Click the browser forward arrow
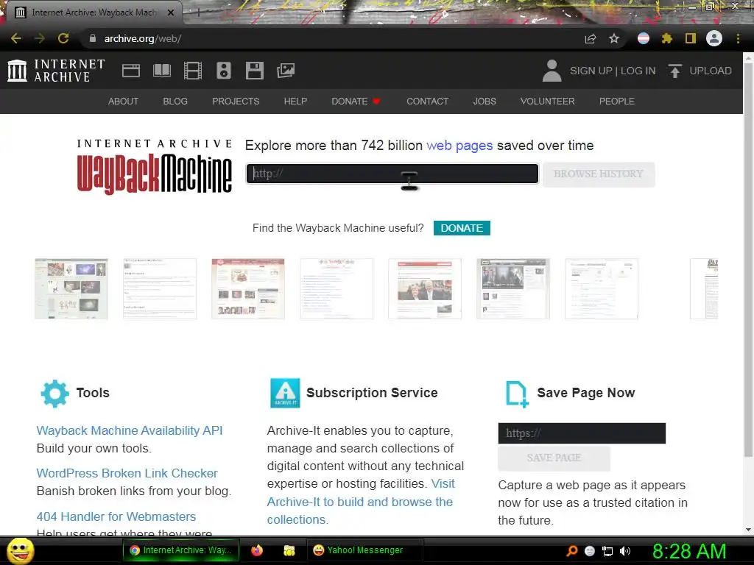 tap(40, 38)
